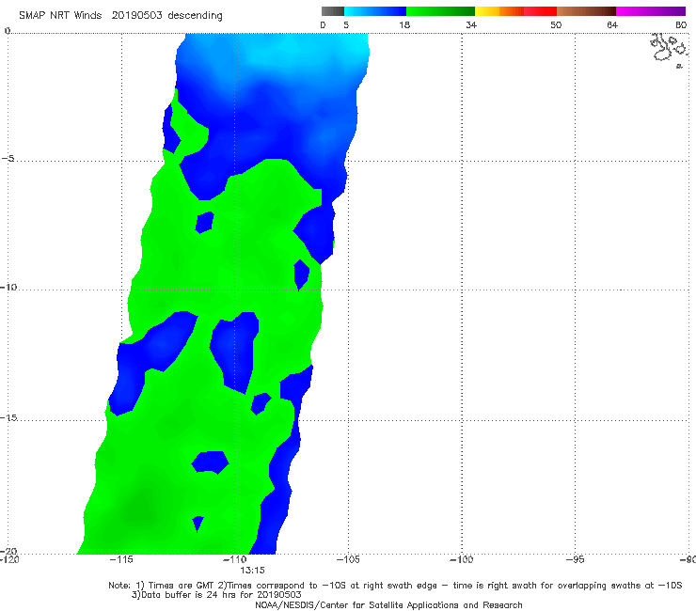Click the swath time '13:15'

pyautogui.click(x=252, y=571)
